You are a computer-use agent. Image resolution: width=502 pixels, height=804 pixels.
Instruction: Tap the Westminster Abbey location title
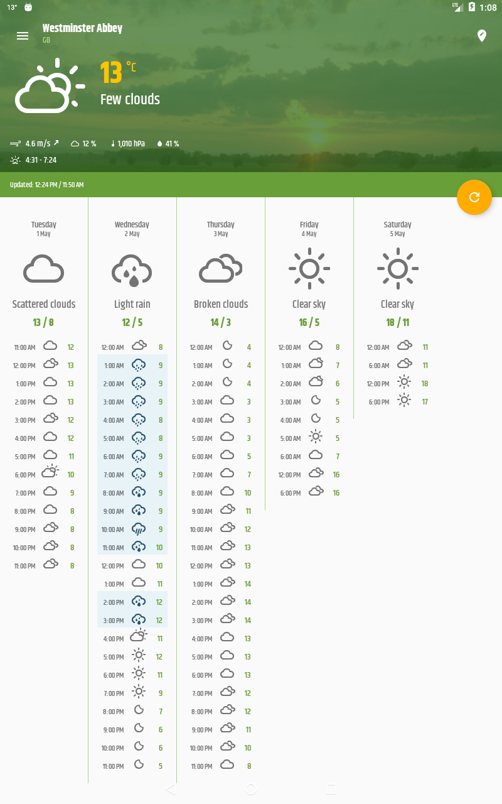pos(82,28)
